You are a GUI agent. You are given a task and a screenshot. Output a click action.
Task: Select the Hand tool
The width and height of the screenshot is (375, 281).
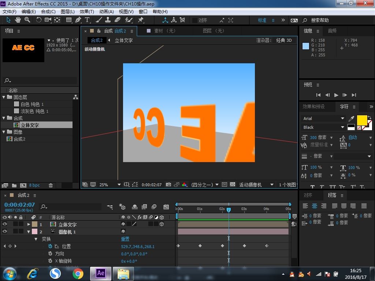click(18, 20)
